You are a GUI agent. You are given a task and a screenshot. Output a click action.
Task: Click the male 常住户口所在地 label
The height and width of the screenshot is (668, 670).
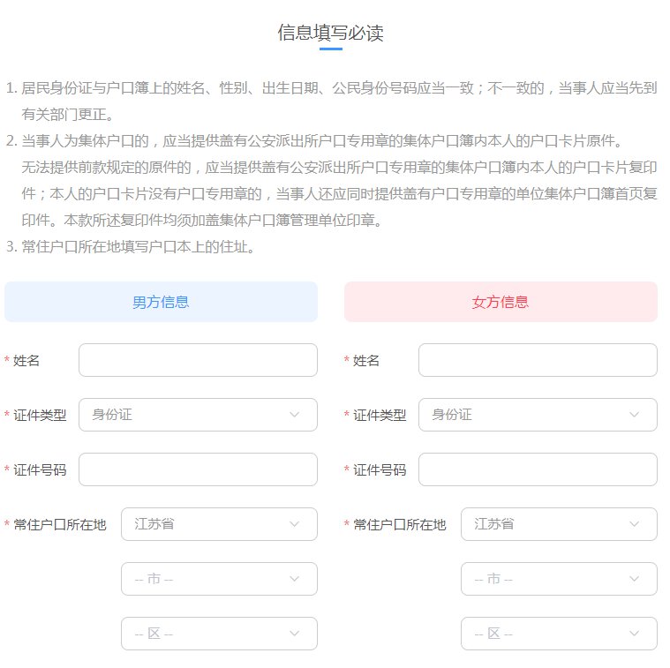tap(59, 525)
